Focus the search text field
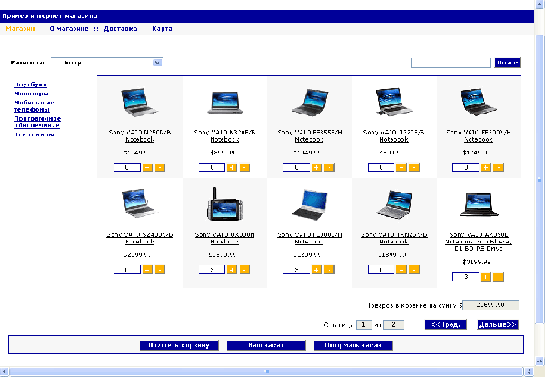The height and width of the screenshot is (377, 545). coord(451,63)
